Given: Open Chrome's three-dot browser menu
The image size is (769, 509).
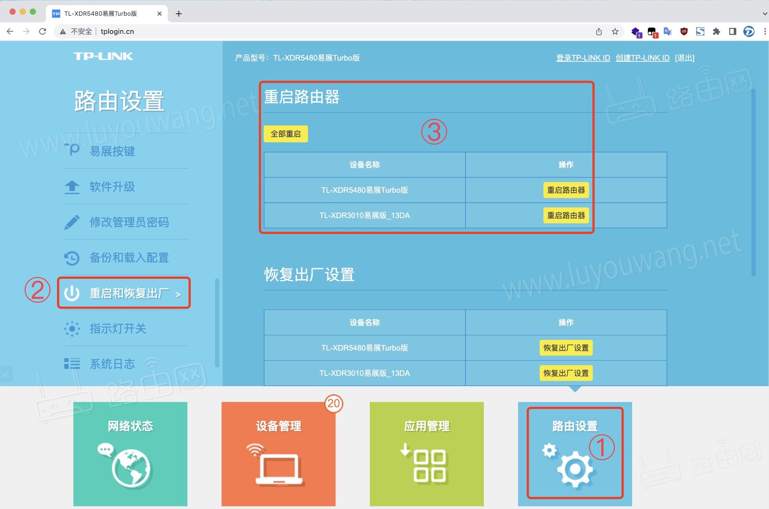Looking at the screenshot, I should coord(765,32).
